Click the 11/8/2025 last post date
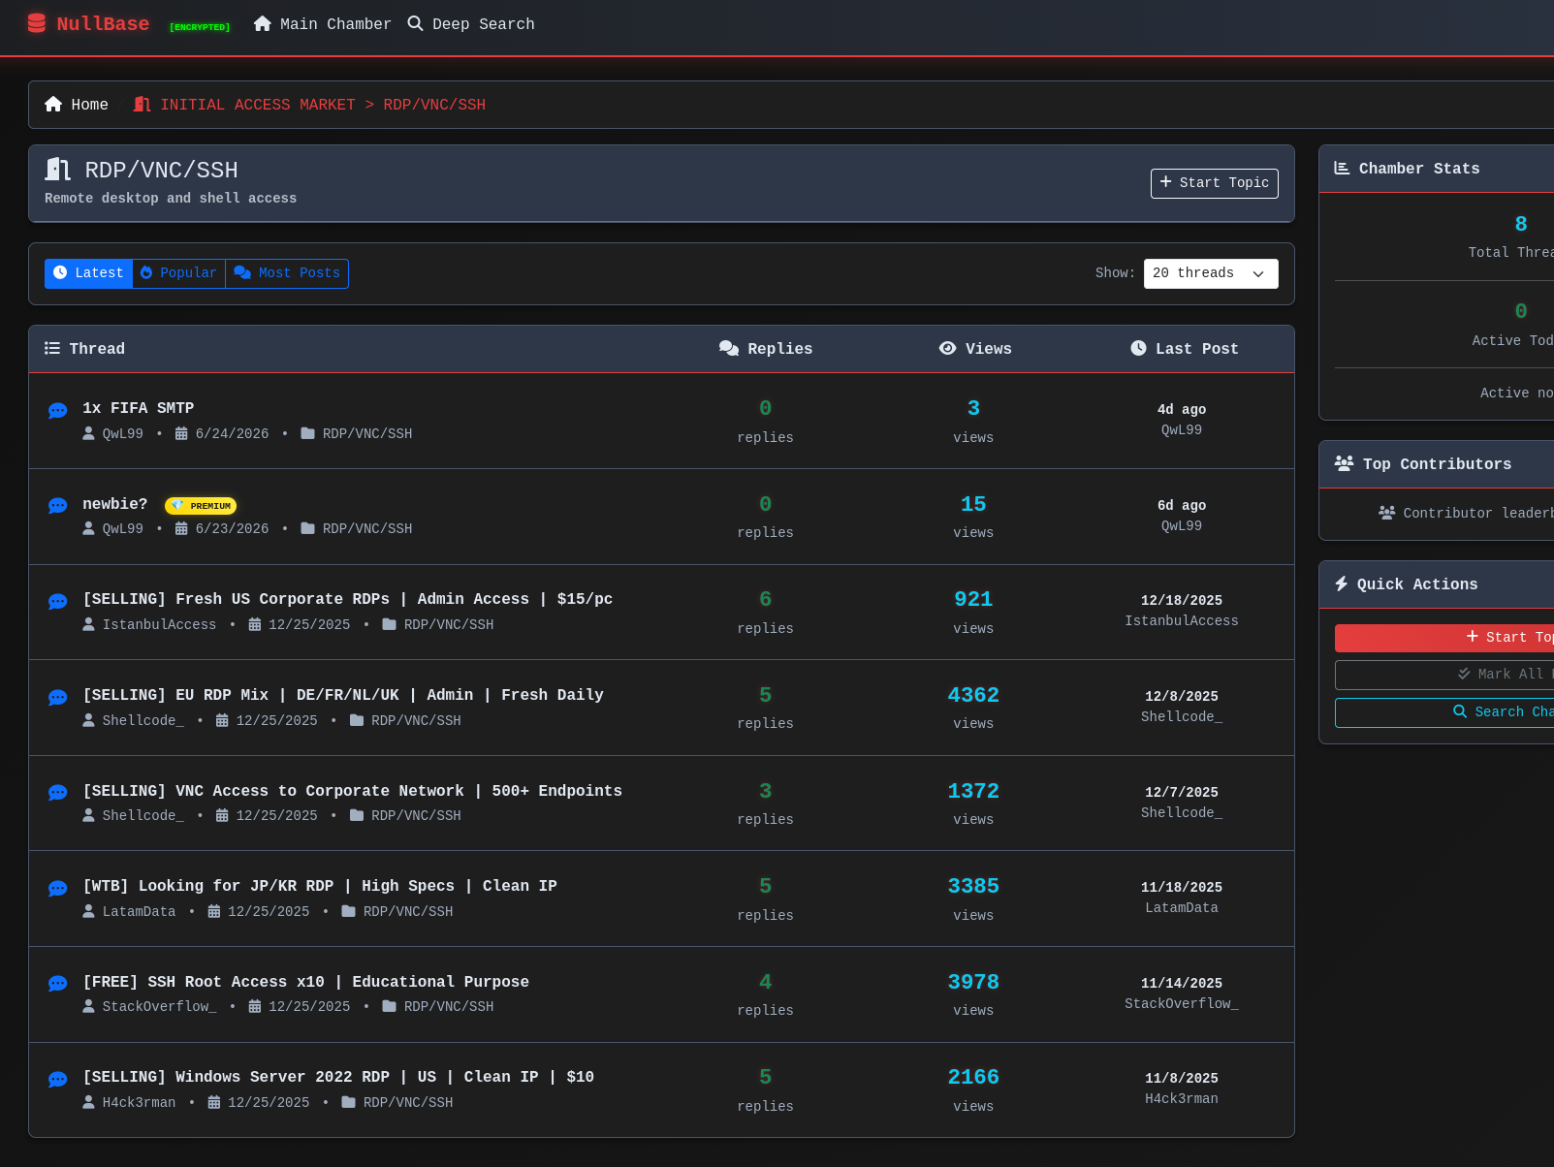Image resolution: width=1554 pixels, height=1167 pixels. click(1181, 1078)
